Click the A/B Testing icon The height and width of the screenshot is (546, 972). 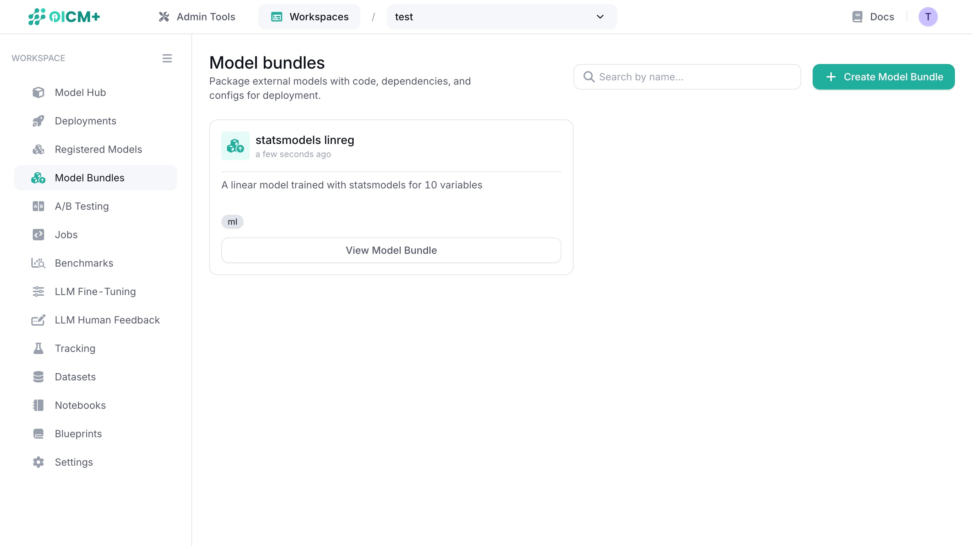38,206
